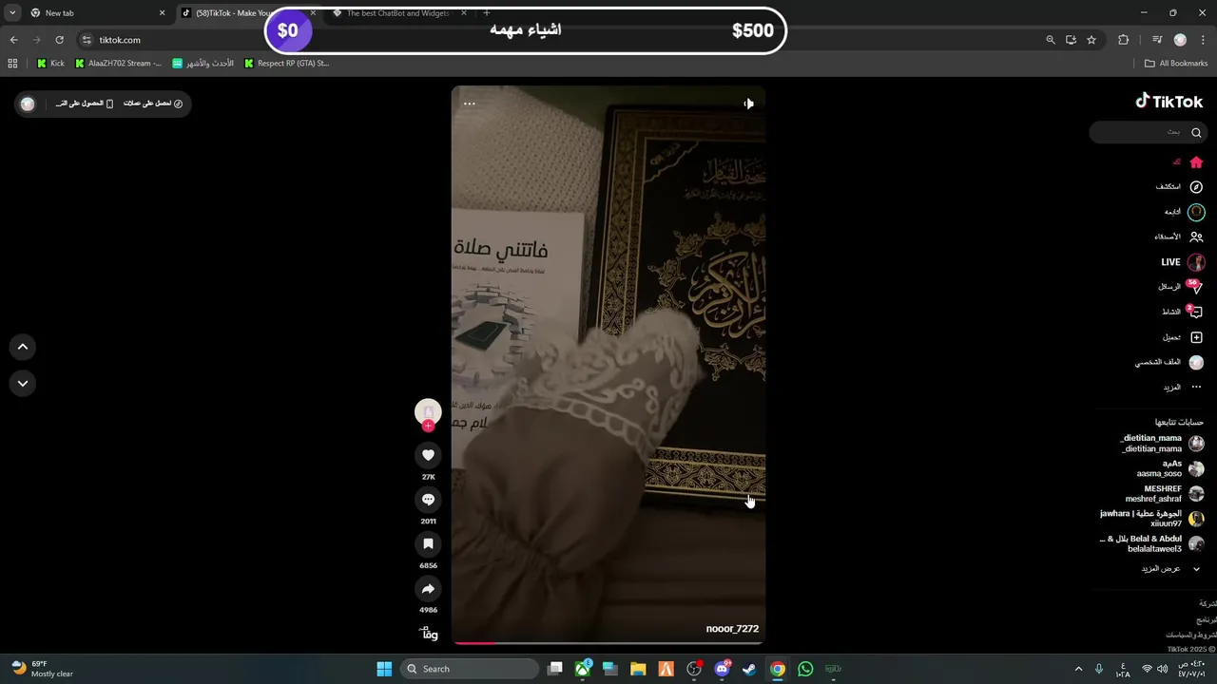Open the creator's avatar beside the video

428,411
